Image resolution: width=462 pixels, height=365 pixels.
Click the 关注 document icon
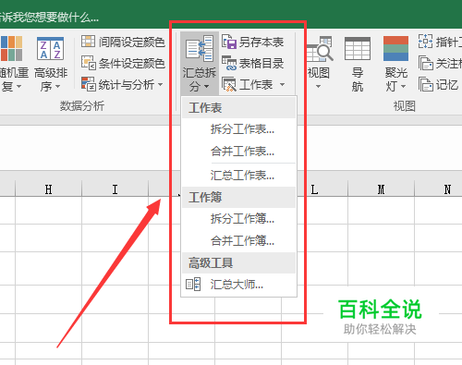426,63
